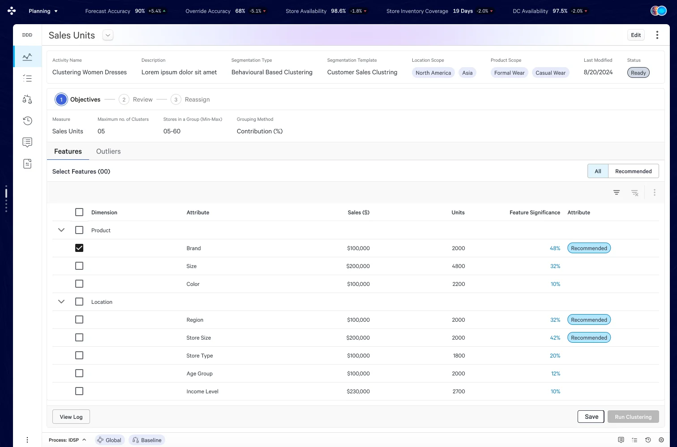The width and height of the screenshot is (677, 447).
Task: Click the Formal Wear product chip
Action: click(510, 72)
